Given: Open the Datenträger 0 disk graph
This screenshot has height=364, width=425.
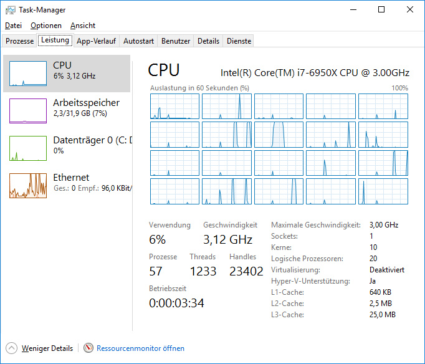Looking at the screenshot, I should coord(28,148).
